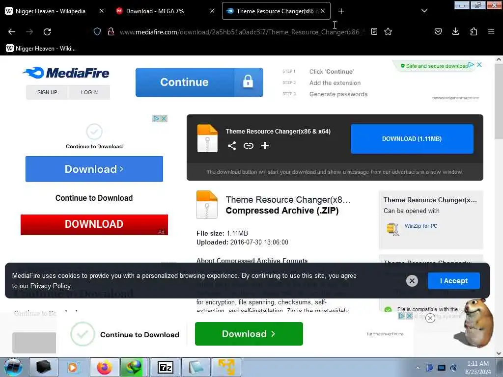Bookmark this page with the star icon
Image resolution: width=503 pixels, height=377 pixels.
388,31
